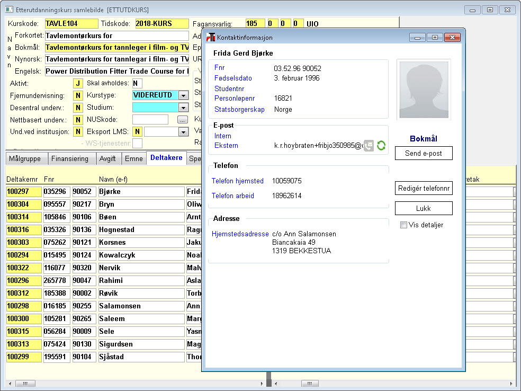521x391 pixels.
Task: Open the Fnr link in contact info
Action: pos(220,68)
